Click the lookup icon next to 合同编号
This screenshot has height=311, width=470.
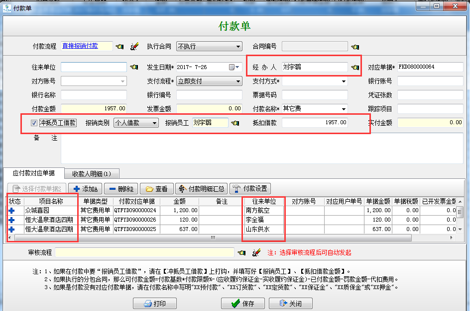(x=354, y=47)
